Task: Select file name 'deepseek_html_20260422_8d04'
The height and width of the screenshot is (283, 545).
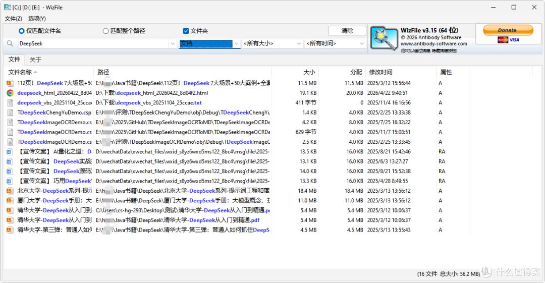Action: tap(54, 93)
